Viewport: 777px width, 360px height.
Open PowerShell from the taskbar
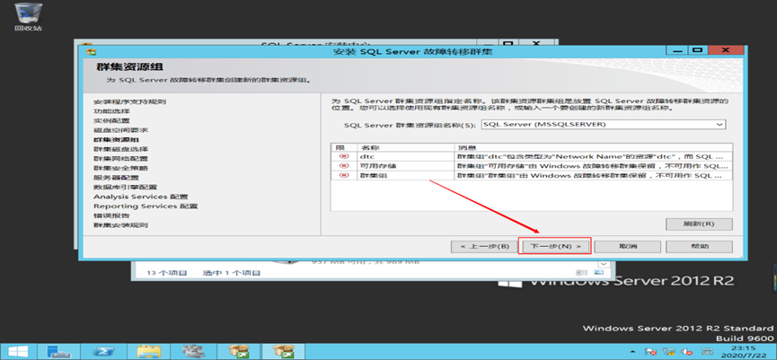[x=104, y=351]
